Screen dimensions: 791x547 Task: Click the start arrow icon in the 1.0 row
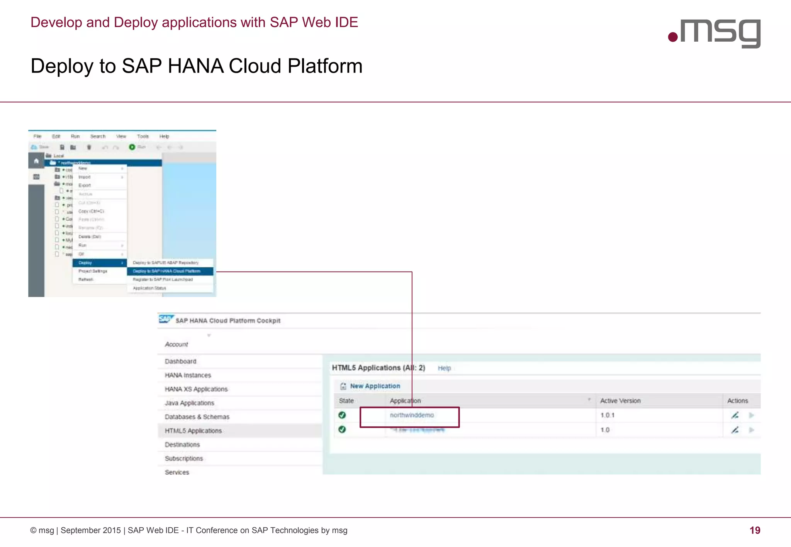pos(752,430)
